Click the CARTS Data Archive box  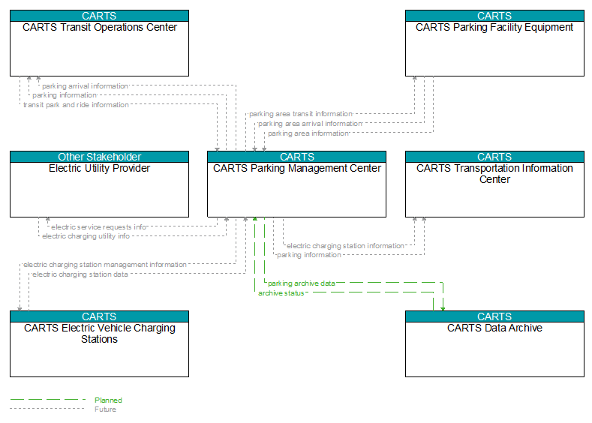(494, 343)
